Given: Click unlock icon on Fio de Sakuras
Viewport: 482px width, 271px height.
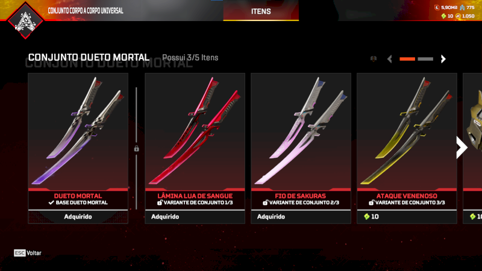Looking at the screenshot, I should pos(265,202).
